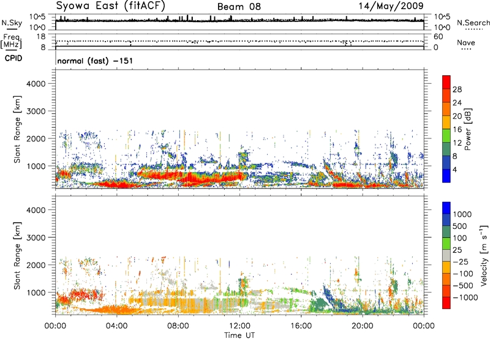The height and width of the screenshot is (339, 490).
Task: Click the '16:00' time axis label
Action: click(301, 326)
